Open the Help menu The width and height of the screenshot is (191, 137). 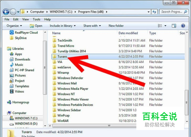pos(47,19)
